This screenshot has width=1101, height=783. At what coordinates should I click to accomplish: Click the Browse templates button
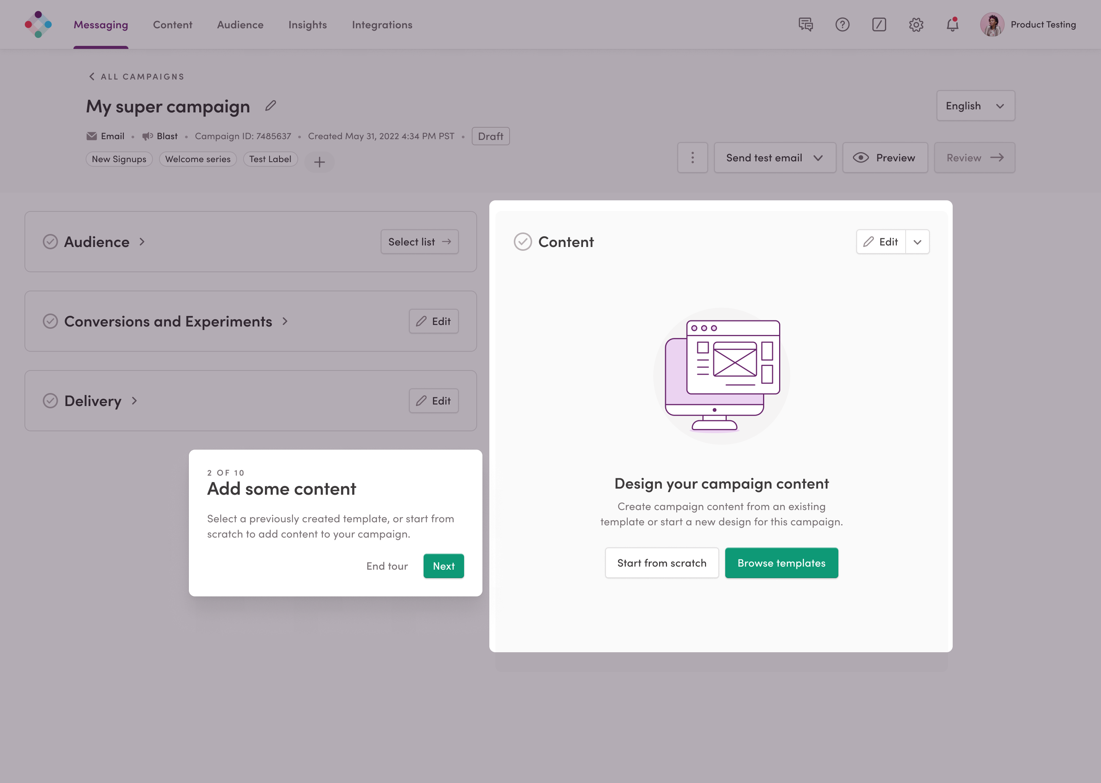(781, 563)
